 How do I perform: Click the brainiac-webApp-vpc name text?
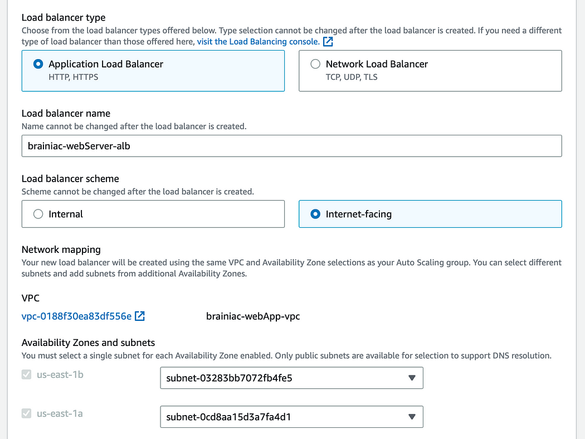(x=253, y=316)
